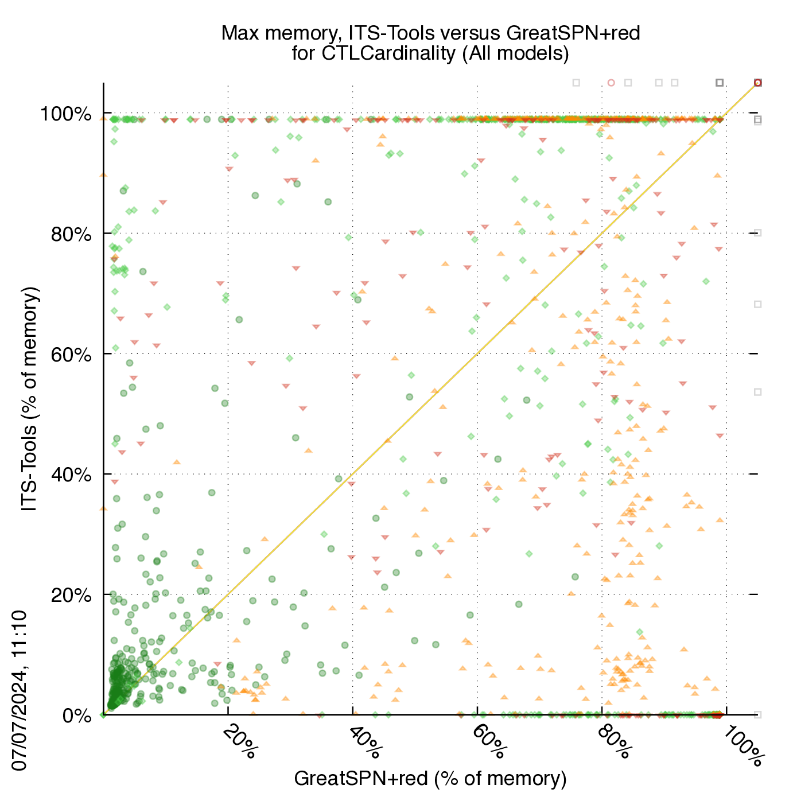Click the y-axis tick label '20%'
Image resolution: width=793 pixels, height=793 pixels.
click(x=71, y=596)
